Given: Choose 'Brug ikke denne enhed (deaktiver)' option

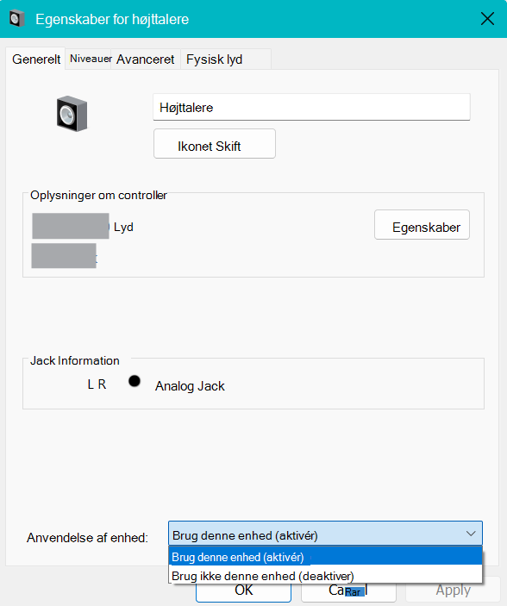Looking at the screenshot, I should point(325,575).
